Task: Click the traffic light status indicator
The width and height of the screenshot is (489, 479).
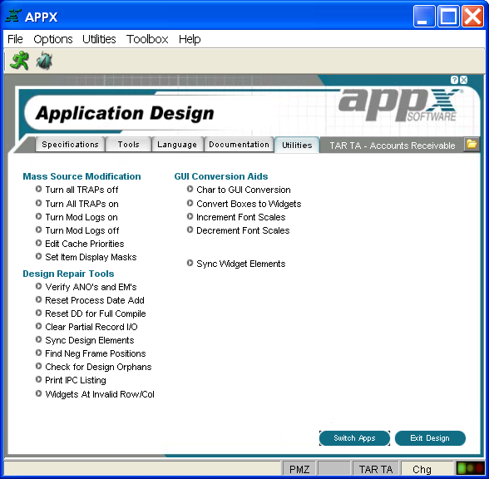Action: (470, 468)
